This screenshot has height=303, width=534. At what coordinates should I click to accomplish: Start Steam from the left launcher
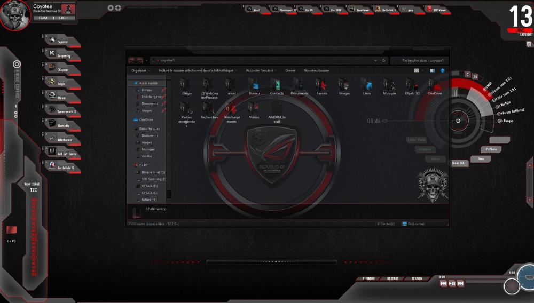point(62,97)
